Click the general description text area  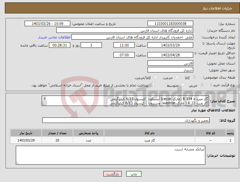pos(125,101)
